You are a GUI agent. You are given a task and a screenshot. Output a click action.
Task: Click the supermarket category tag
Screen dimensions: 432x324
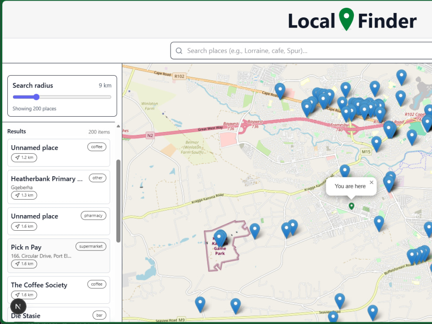click(91, 246)
